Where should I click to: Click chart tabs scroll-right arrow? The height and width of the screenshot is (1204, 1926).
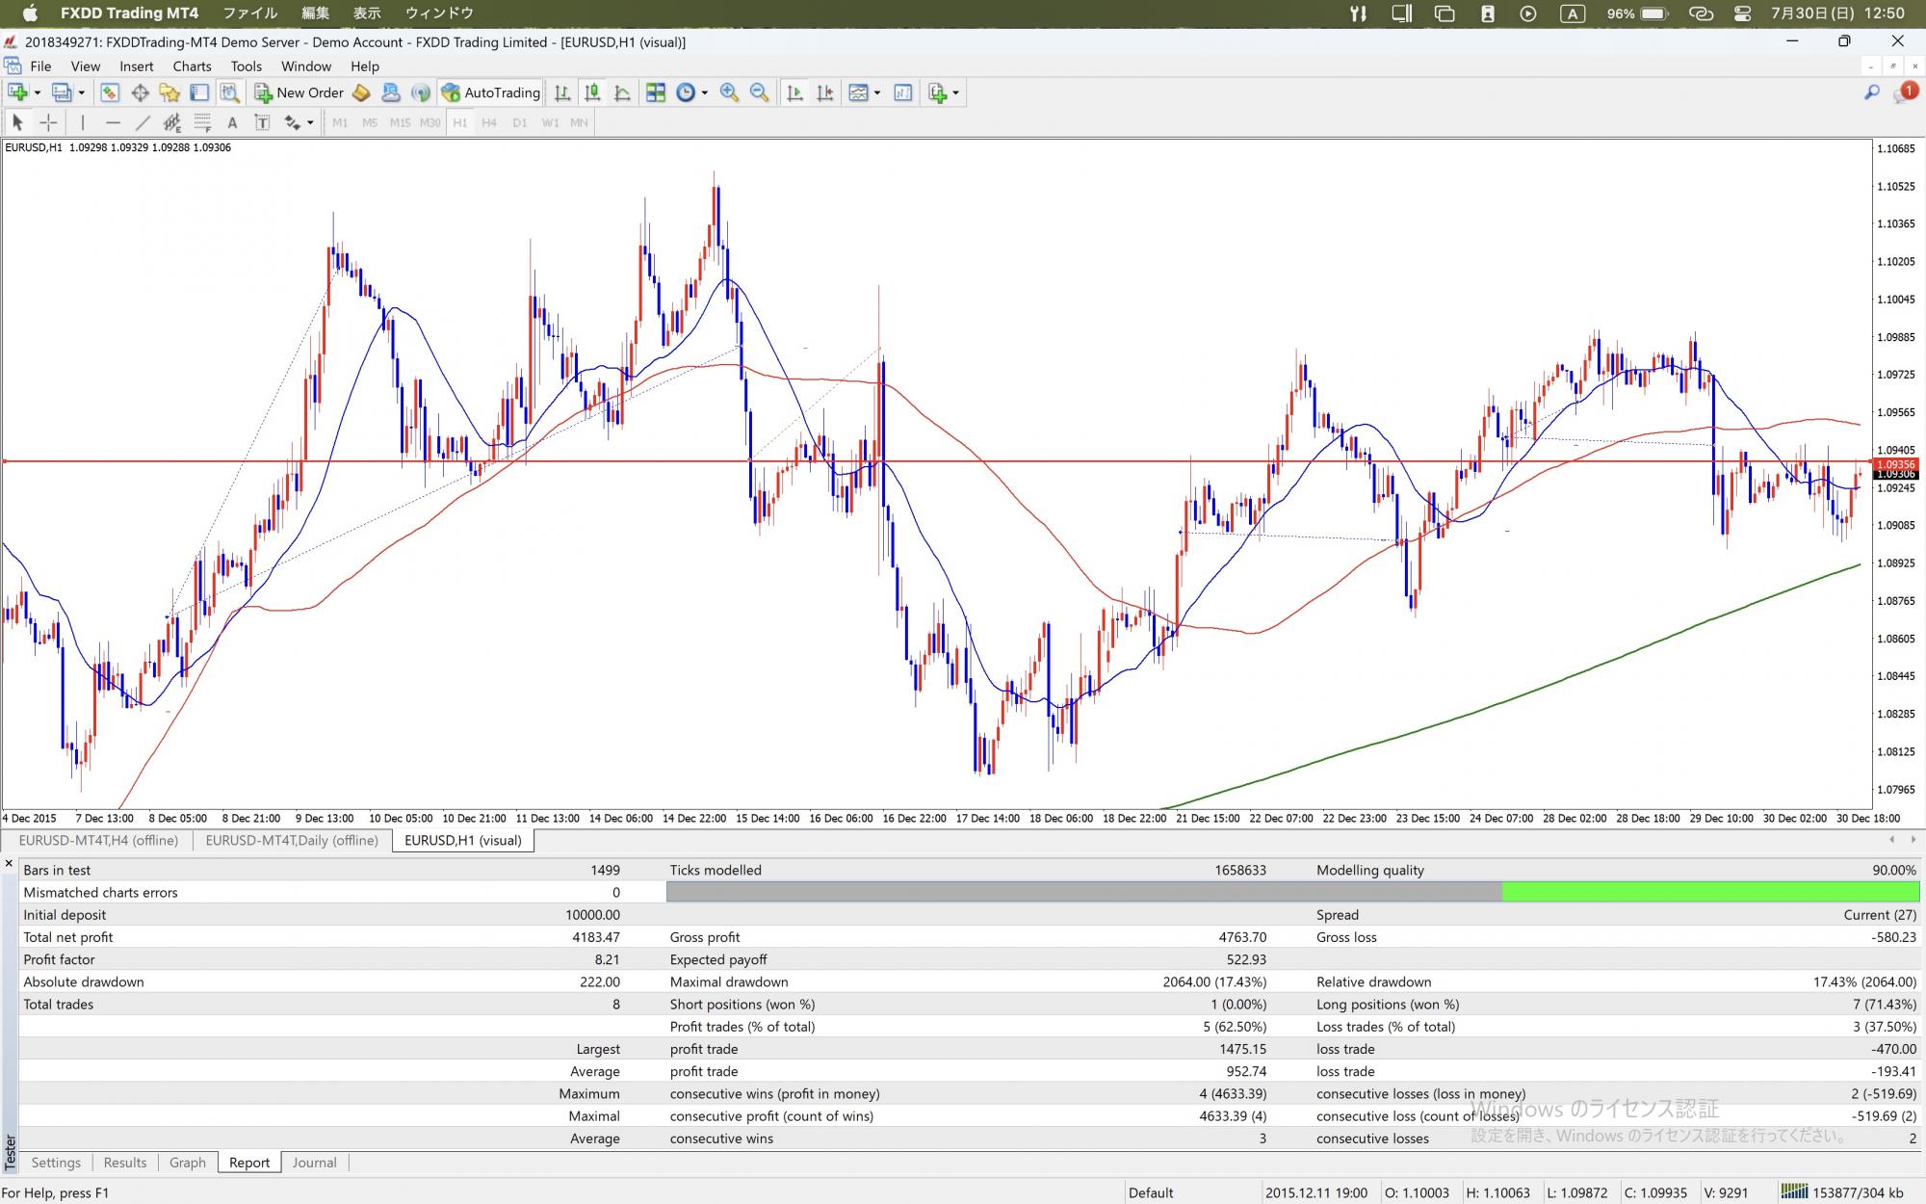[x=1913, y=840]
